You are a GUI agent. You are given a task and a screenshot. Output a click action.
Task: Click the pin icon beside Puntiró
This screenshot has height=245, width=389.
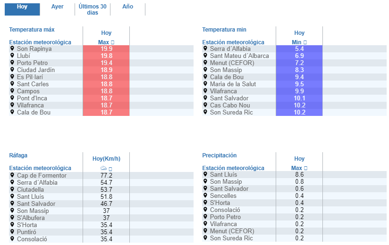[12, 232]
